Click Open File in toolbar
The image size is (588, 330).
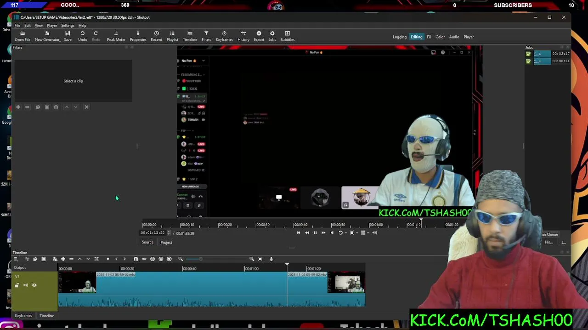pyautogui.click(x=23, y=36)
